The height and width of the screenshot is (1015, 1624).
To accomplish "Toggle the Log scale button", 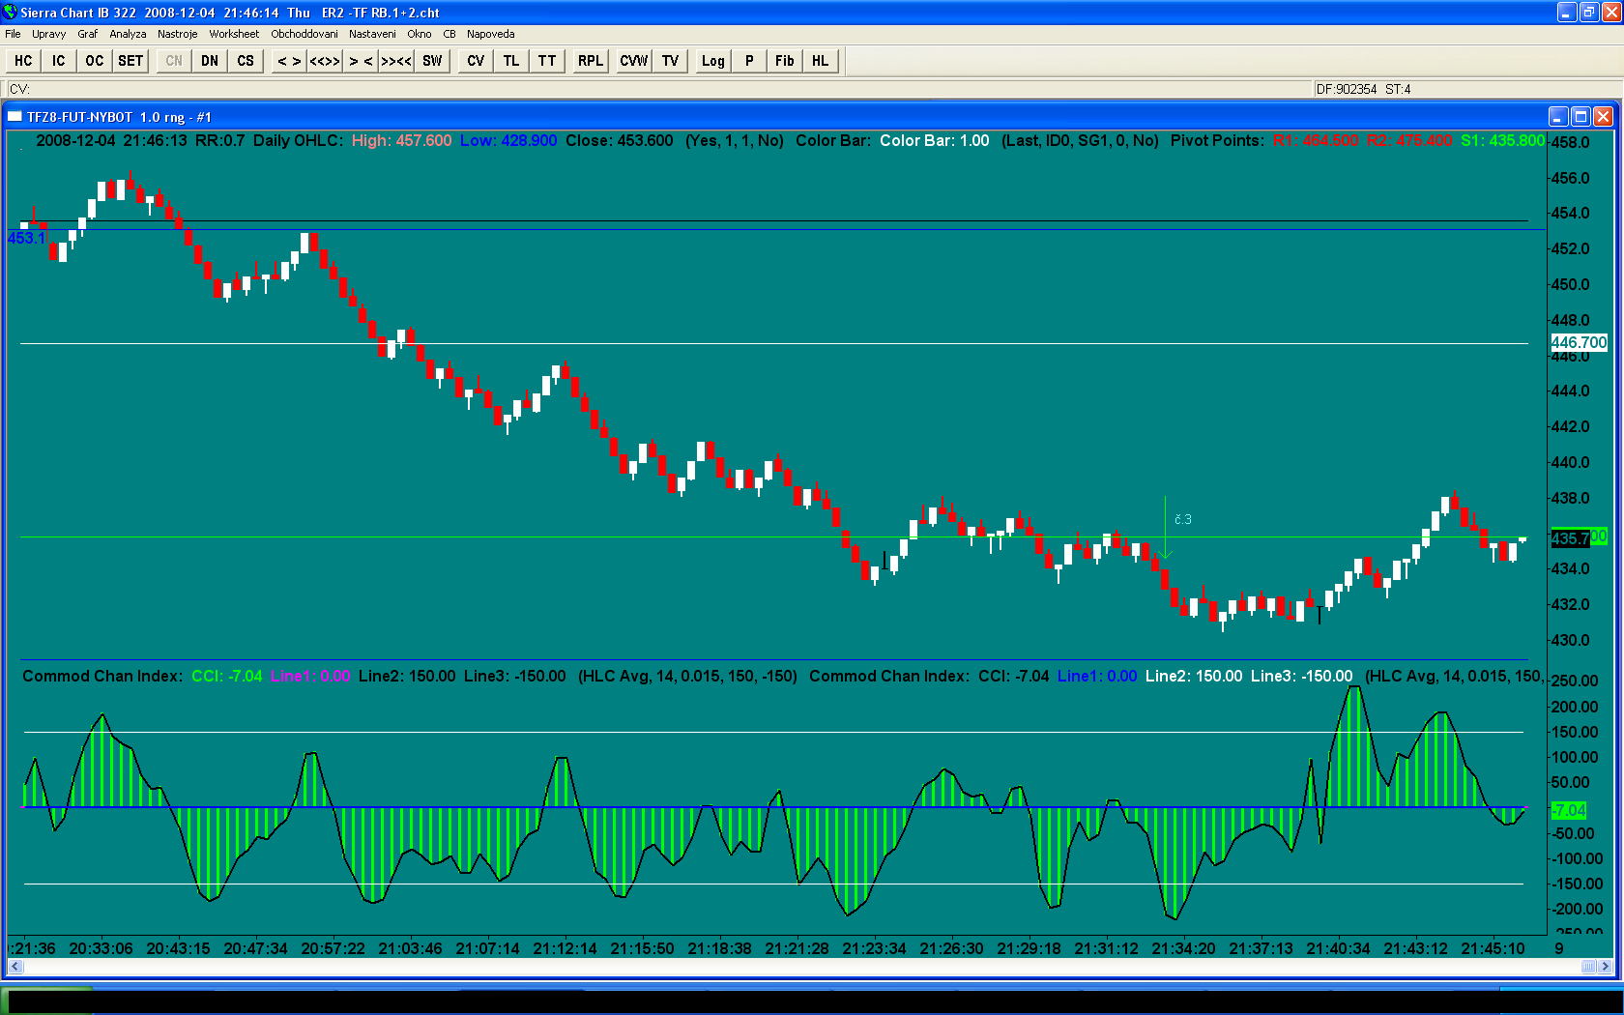I will pos(712,61).
